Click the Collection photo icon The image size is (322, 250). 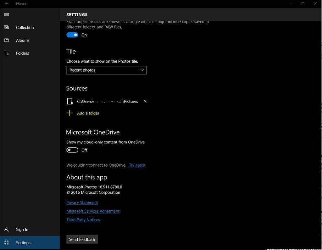6,27
